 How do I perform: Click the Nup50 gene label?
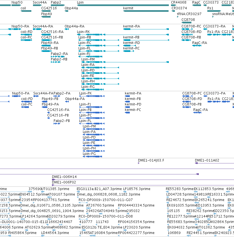click(x=17, y=2)
